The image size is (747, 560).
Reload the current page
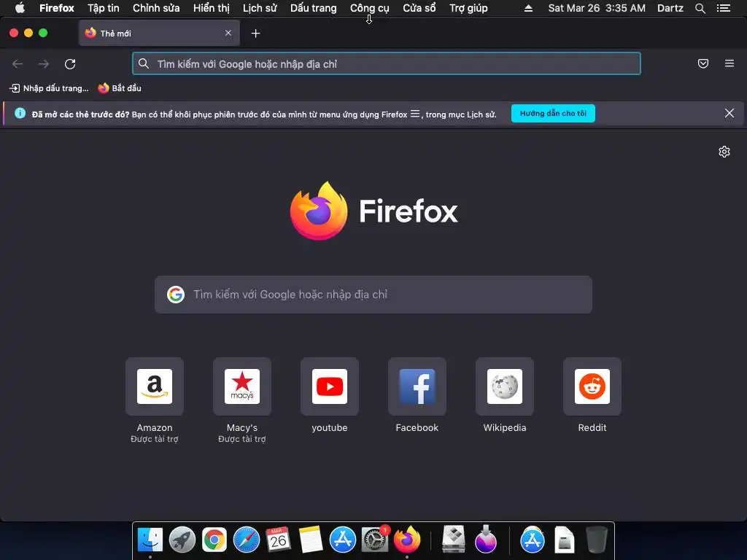70,64
